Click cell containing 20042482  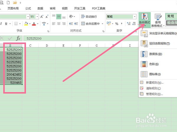[x=14, y=74]
